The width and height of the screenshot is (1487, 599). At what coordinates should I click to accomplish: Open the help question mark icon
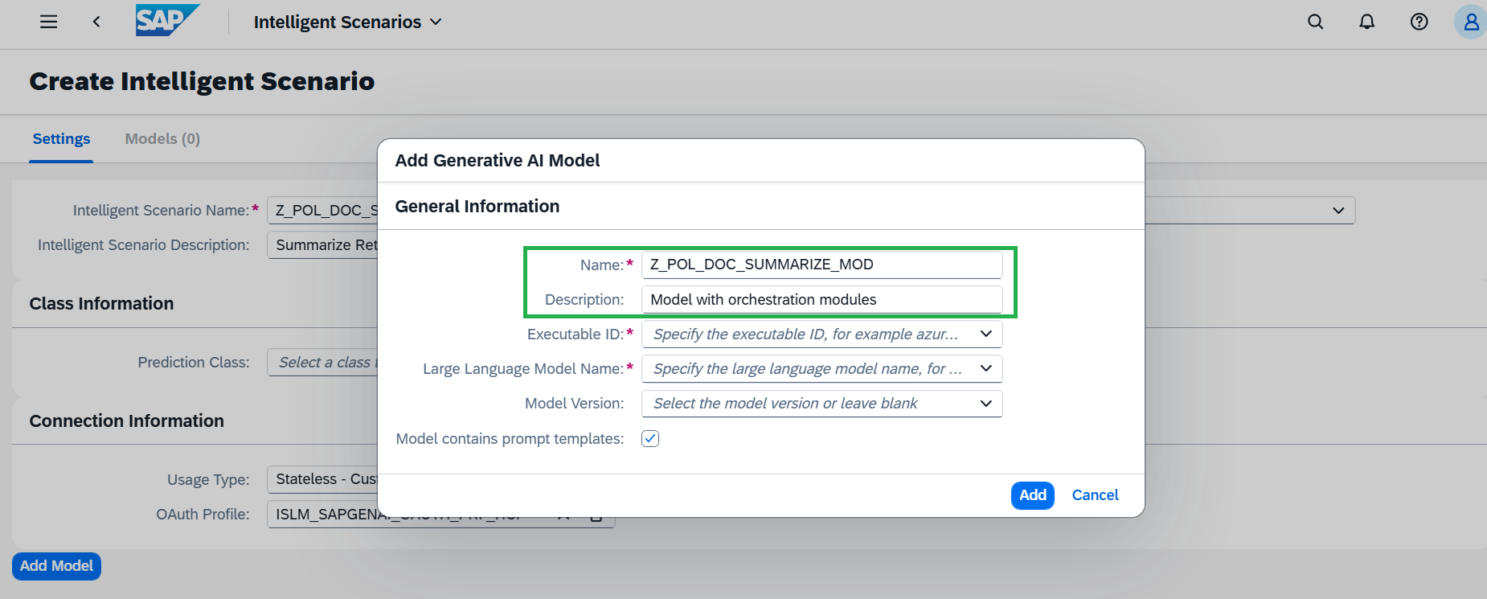pyautogui.click(x=1419, y=22)
